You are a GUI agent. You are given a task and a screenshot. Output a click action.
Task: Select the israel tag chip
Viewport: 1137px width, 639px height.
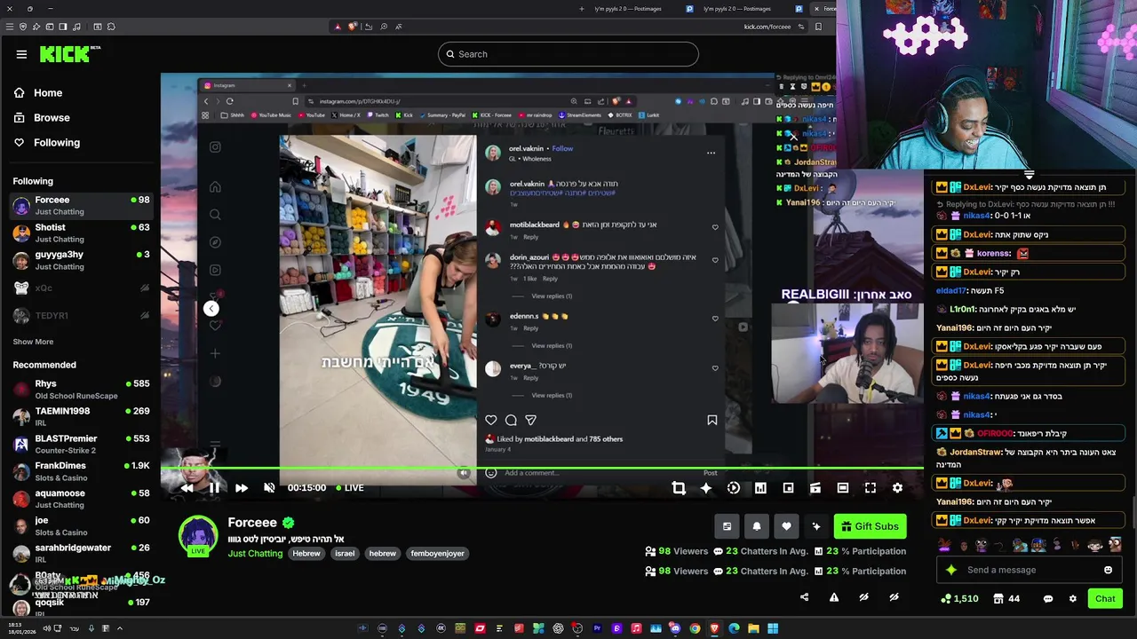[345, 554]
